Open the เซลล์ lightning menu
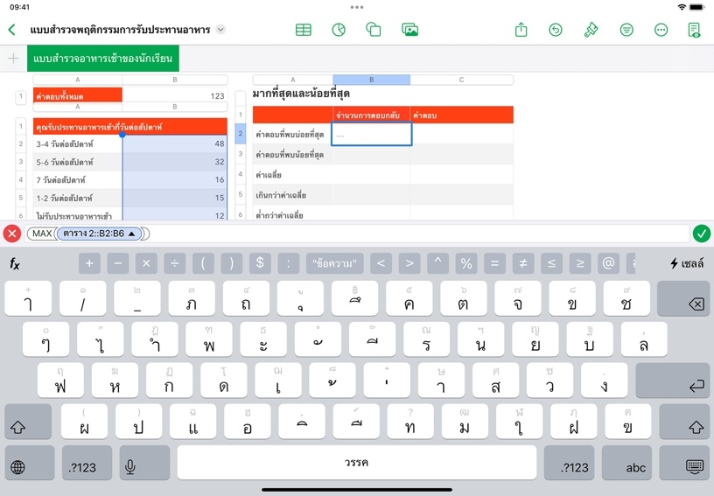 click(687, 263)
